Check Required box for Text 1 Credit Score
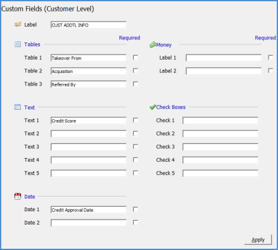The image size is (278, 250). [135, 120]
